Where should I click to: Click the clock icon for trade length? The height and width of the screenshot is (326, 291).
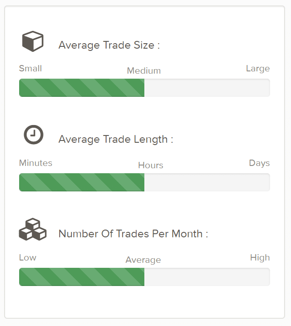(x=34, y=135)
